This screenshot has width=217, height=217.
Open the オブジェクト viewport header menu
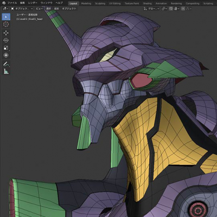point(69,9)
